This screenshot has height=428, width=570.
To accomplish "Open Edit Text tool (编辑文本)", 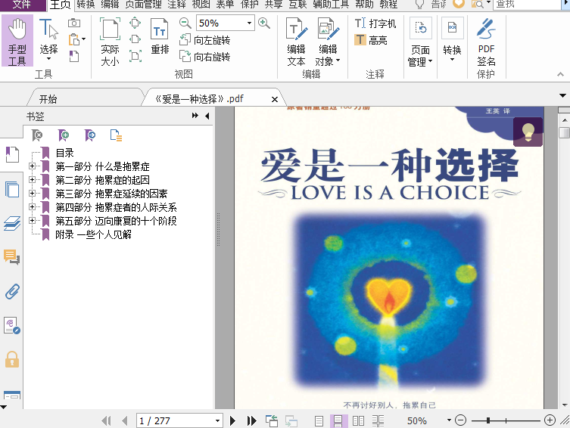I will click(296, 42).
